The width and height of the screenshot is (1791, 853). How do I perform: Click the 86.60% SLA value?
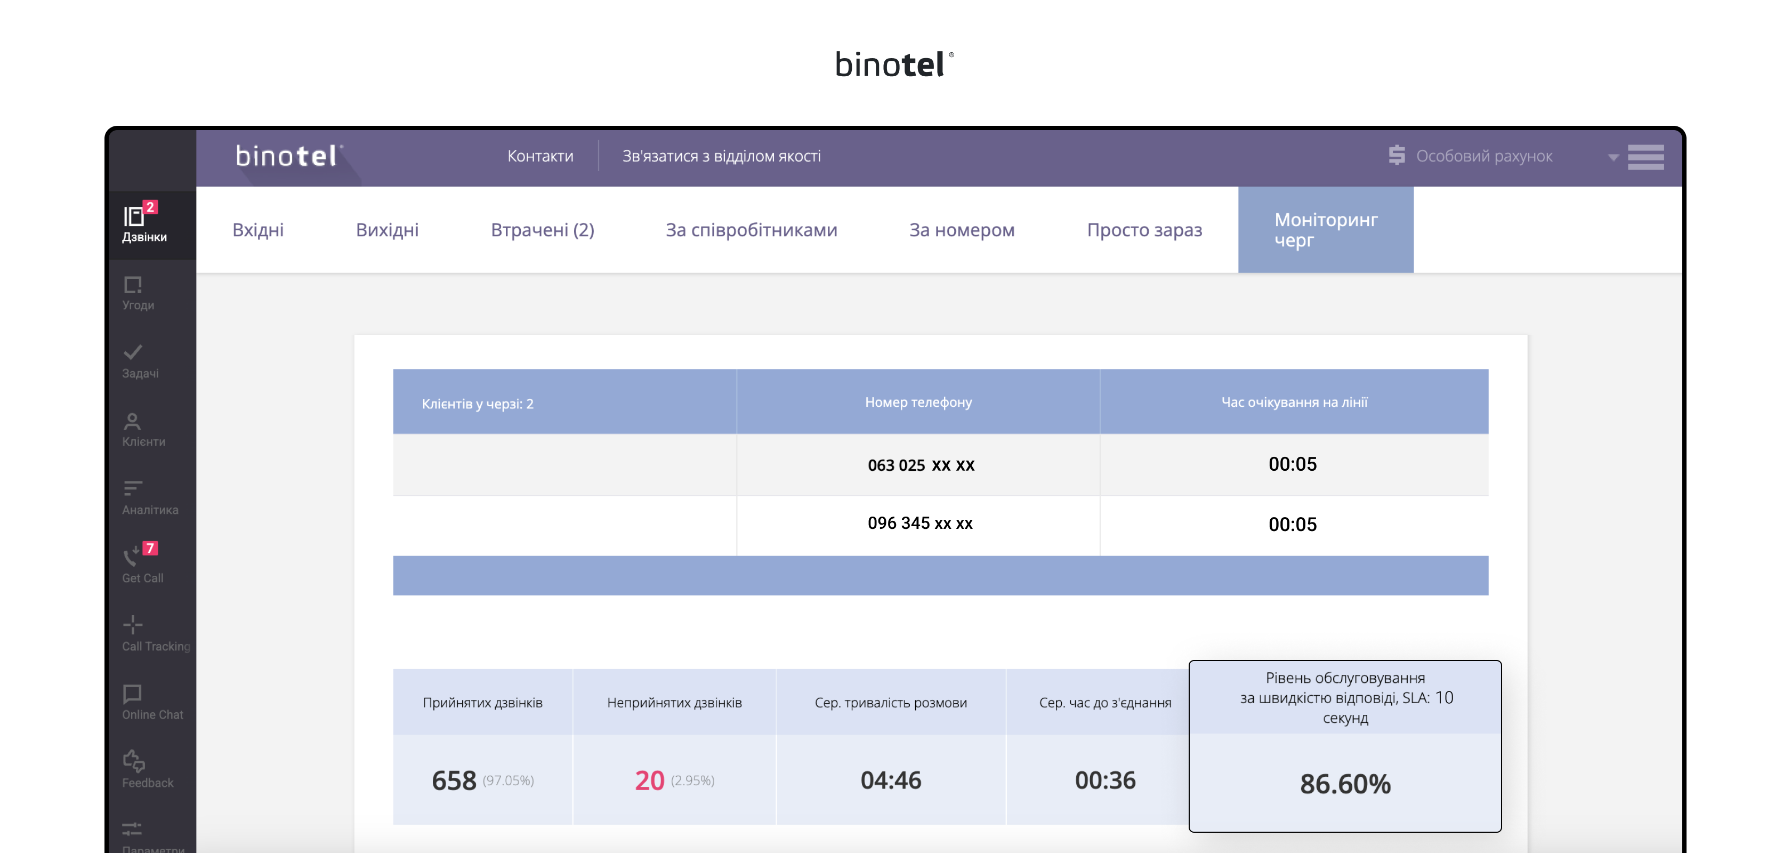[x=1345, y=784]
